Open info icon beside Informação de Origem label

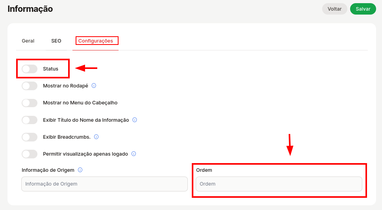click(80, 170)
